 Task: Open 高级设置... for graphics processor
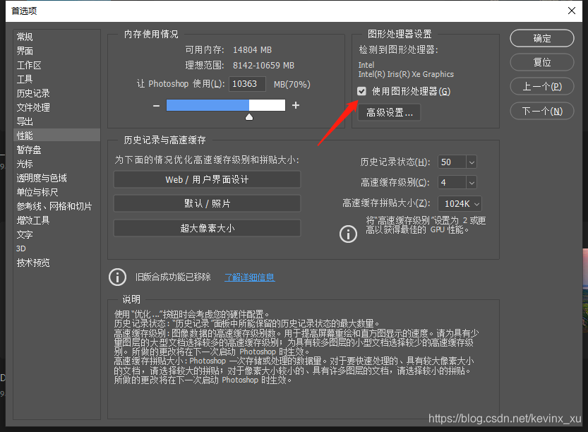(x=389, y=112)
